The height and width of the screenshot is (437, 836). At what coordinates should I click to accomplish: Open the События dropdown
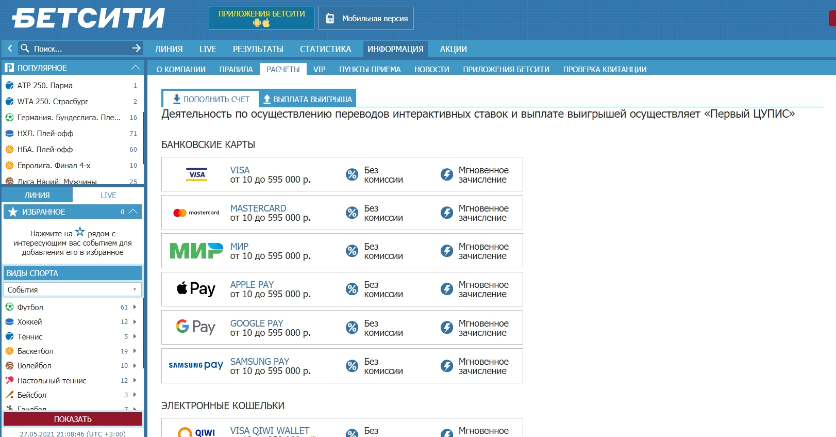(x=72, y=289)
